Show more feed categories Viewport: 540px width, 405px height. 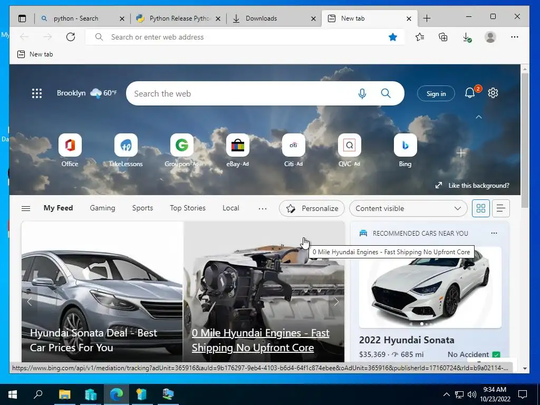[263, 208]
